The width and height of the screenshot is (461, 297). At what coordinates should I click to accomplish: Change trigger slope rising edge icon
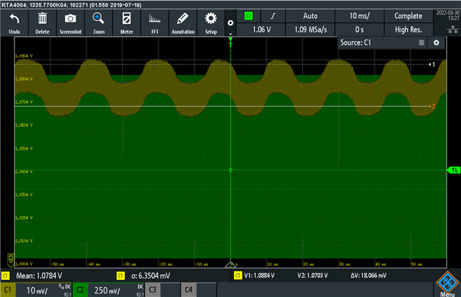[273, 16]
